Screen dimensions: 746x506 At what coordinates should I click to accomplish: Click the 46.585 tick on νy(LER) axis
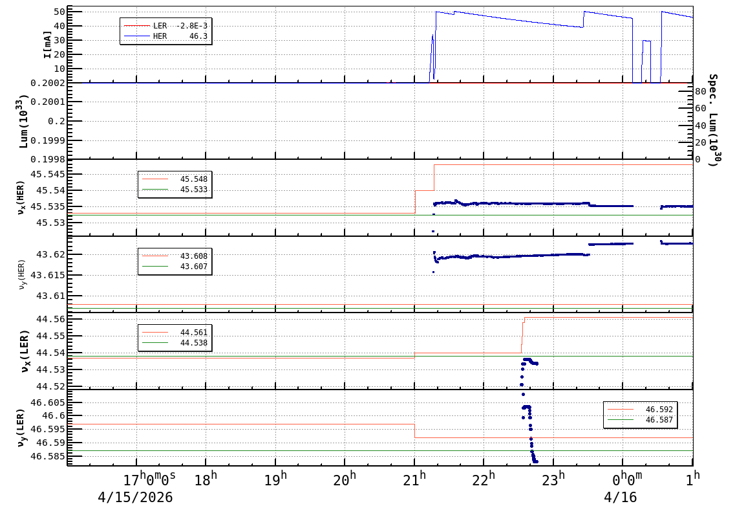pyautogui.click(x=48, y=456)
